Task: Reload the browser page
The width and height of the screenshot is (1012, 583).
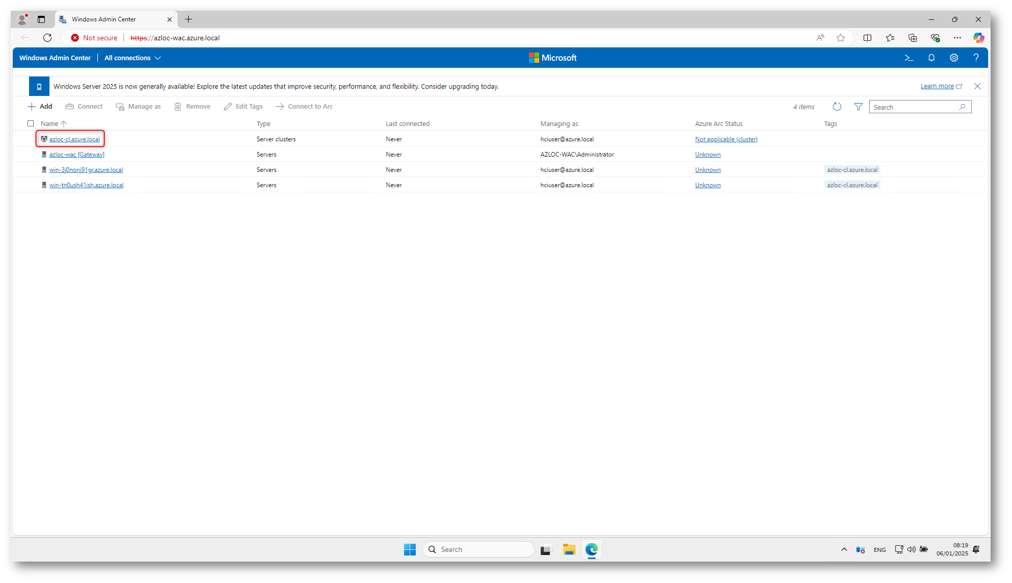Action: point(47,38)
